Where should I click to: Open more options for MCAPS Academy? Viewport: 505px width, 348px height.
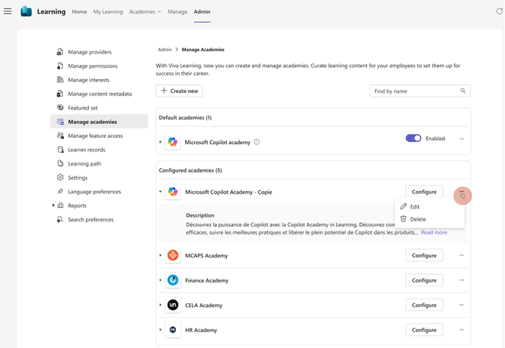tap(461, 255)
